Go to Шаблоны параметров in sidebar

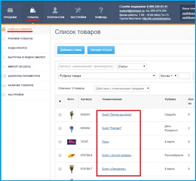[24, 76]
